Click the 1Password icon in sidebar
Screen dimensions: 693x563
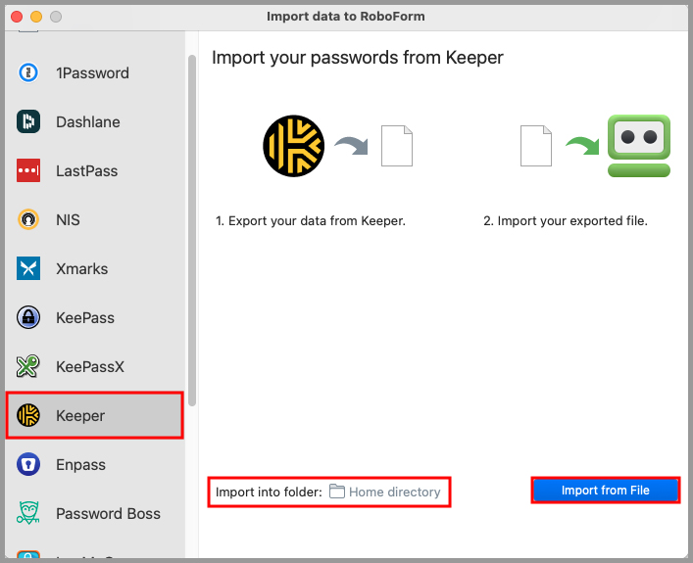[x=28, y=72]
